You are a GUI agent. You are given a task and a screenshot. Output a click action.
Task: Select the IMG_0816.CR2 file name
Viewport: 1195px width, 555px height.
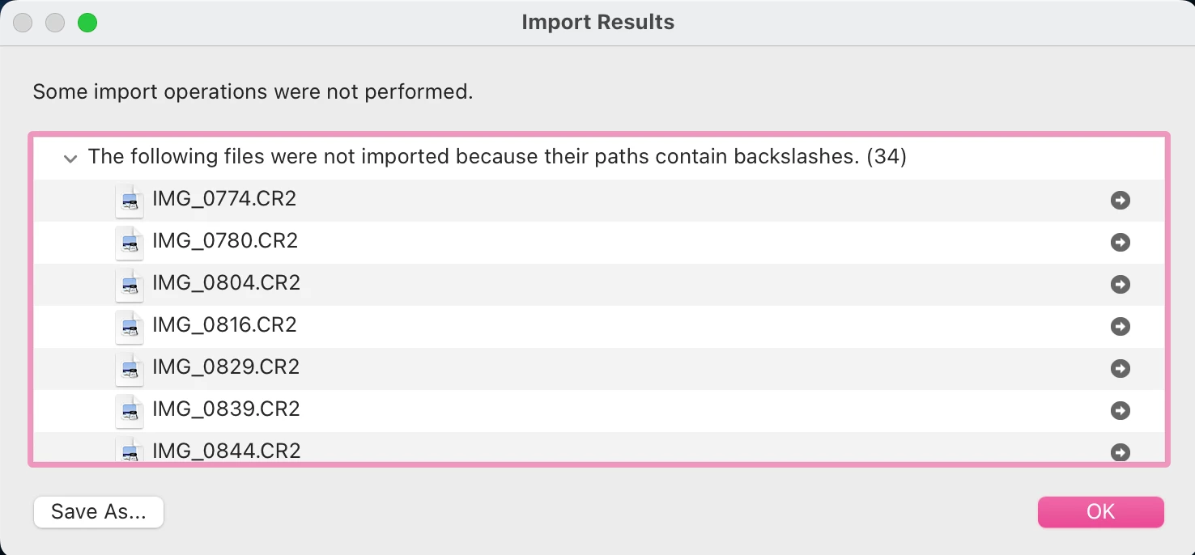(x=225, y=325)
